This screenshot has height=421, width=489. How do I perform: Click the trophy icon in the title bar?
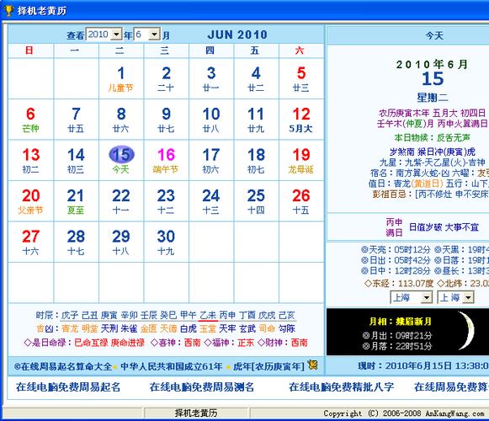point(8,10)
